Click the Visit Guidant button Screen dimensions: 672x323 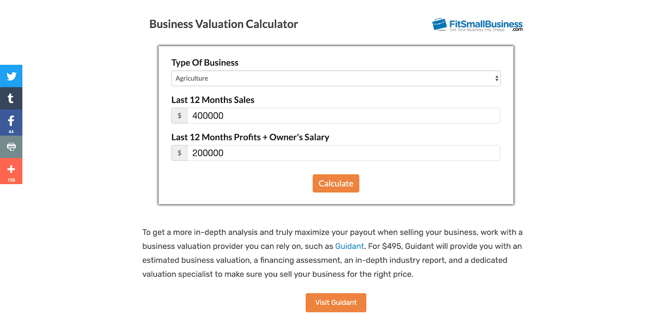pyautogui.click(x=336, y=302)
